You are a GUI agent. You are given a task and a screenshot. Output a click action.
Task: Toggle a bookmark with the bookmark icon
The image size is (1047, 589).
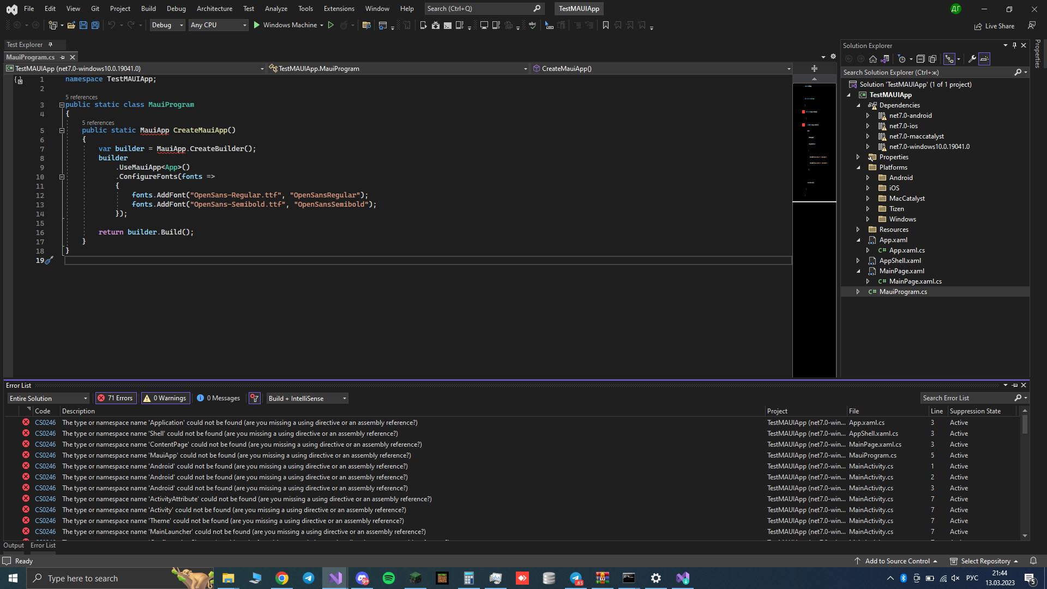(605, 25)
